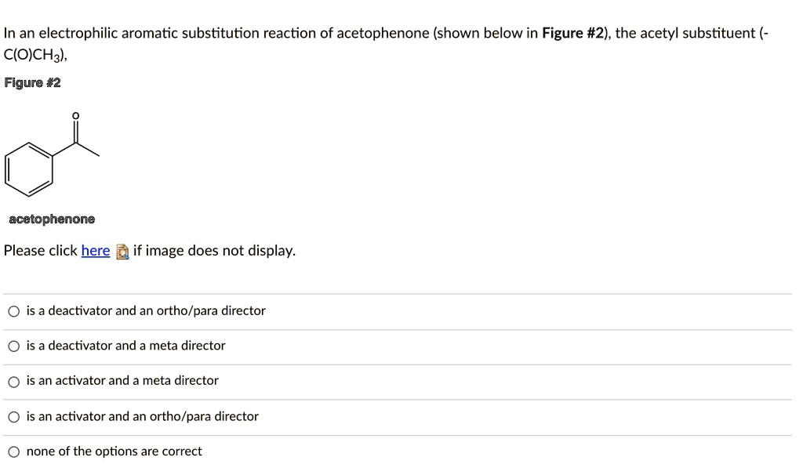The image size is (803, 475).
Task: Pick the activator and meta director radio button
Action: pyautogui.click(x=14, y=382)
